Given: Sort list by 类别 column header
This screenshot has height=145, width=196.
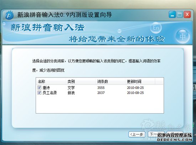Looking at the screenshot, I should coord(81,81).
